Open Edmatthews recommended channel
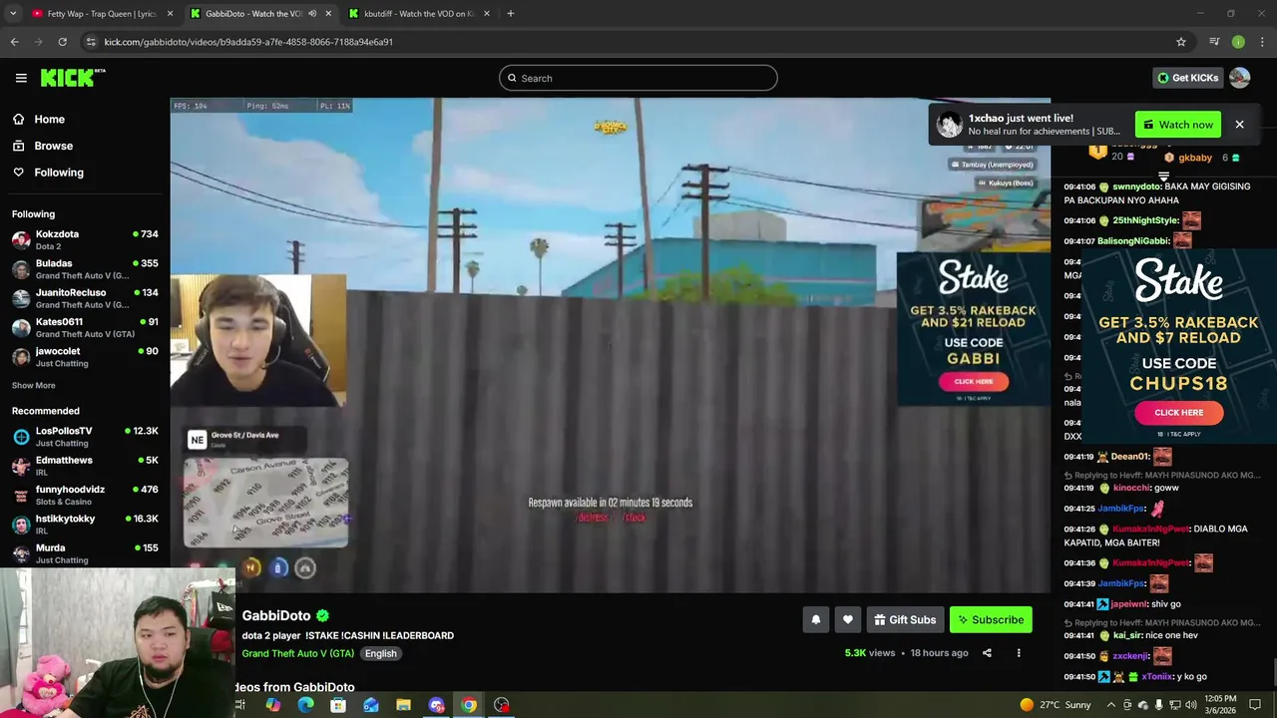 85,466
